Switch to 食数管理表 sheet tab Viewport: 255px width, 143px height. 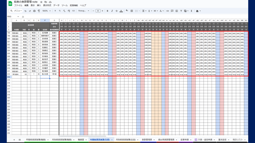pos(147,140)
